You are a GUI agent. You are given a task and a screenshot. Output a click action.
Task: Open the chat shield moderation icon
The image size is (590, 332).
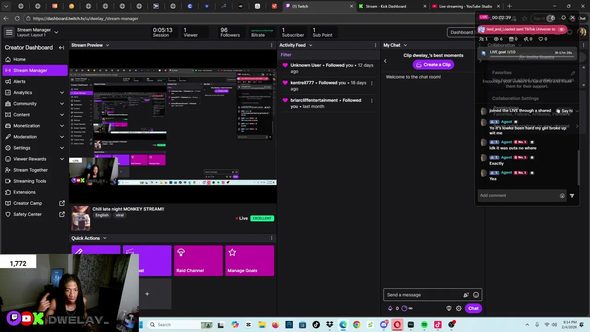449,308
